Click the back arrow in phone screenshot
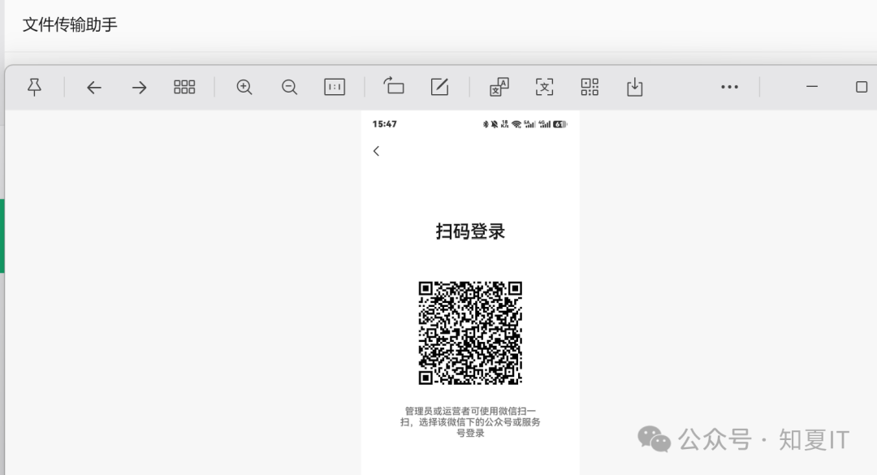This screenshot has height=475, width=877. coord(377,151)
